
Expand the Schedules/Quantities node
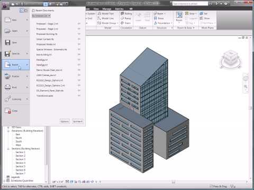[4, 180]
